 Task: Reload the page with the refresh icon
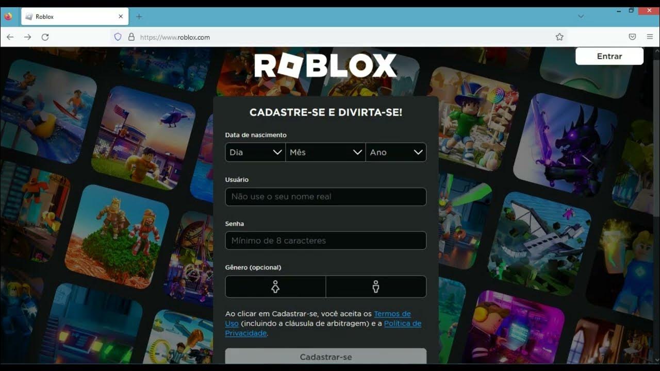tap(45, 37)
